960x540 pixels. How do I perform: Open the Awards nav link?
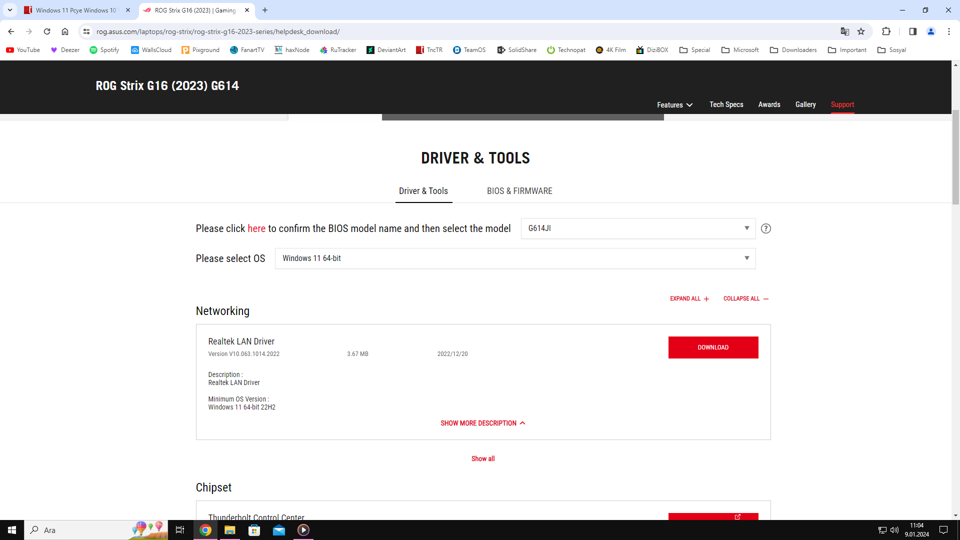(x=769, y=104)
